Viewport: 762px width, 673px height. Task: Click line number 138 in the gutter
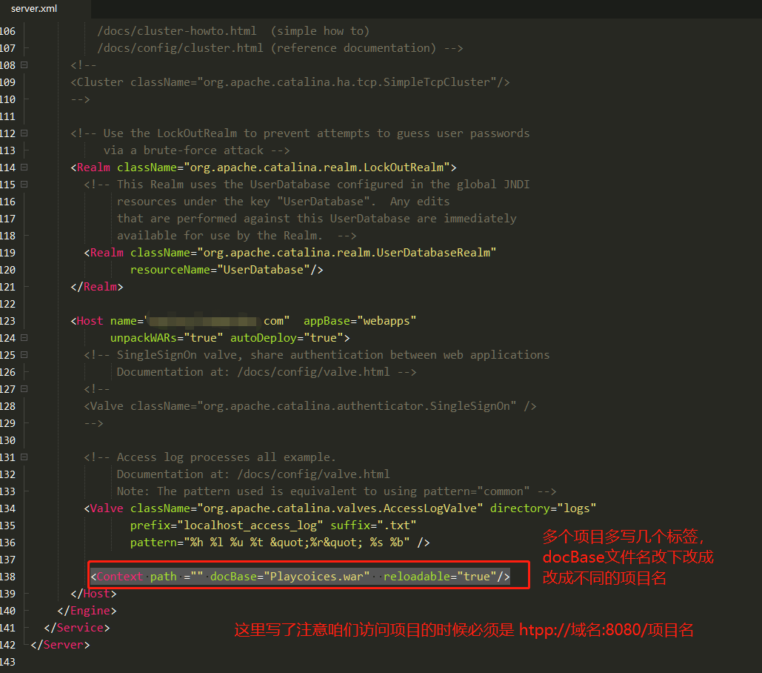7,577
